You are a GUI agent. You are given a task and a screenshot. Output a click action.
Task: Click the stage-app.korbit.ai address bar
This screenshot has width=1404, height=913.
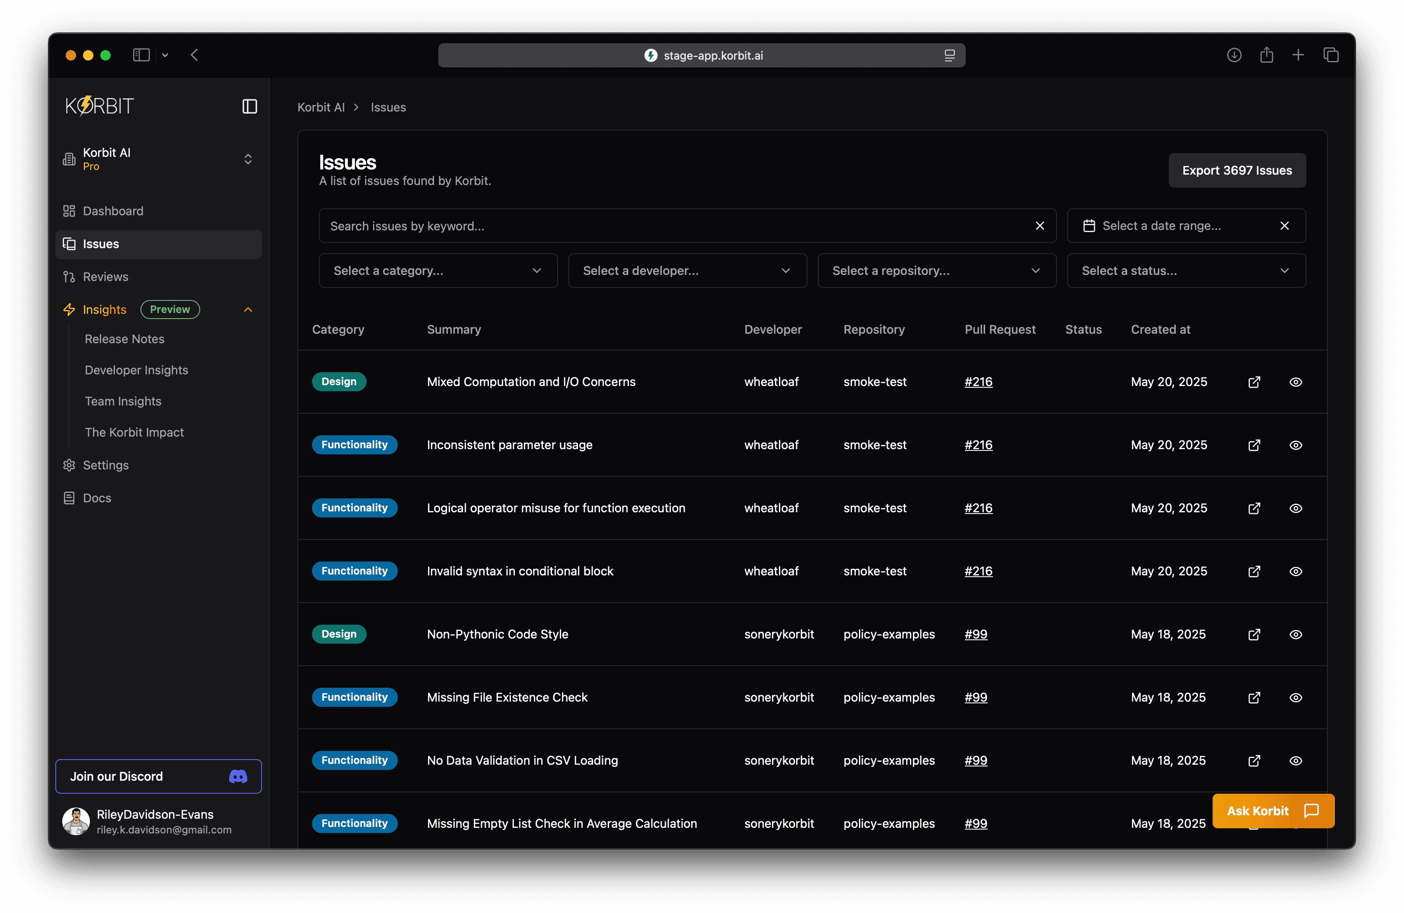pos(702,55)
